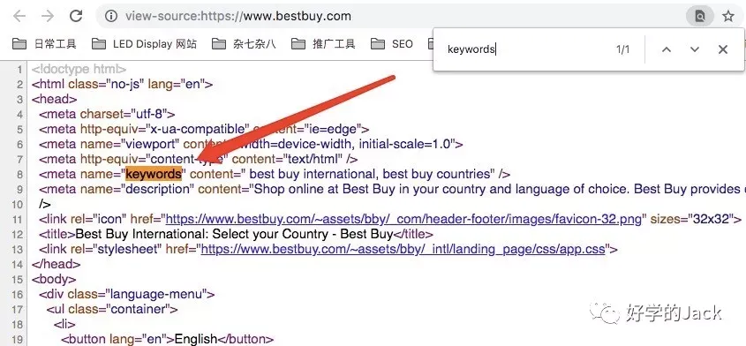The width and height of the screenshot is (746, 346).
Task: Reload the page with the refresh icon
Action: tap(76, 16)
